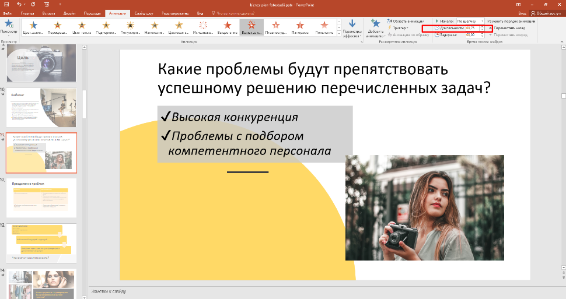Click the 'Высокая конкуренция' bullet text
This screenshot has height=299, width=566.
[235, 117]
